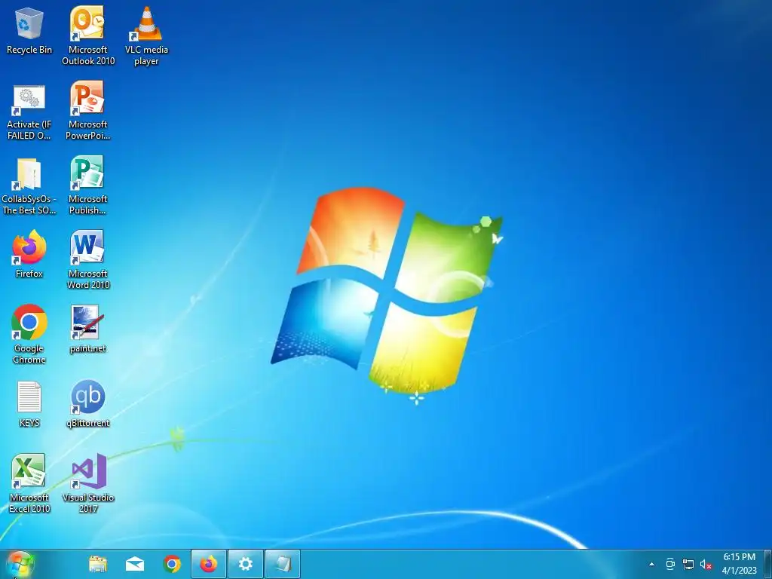Screen dimensions: 772x579
Task: Select the KEYS text file
Action: [29, 404]
